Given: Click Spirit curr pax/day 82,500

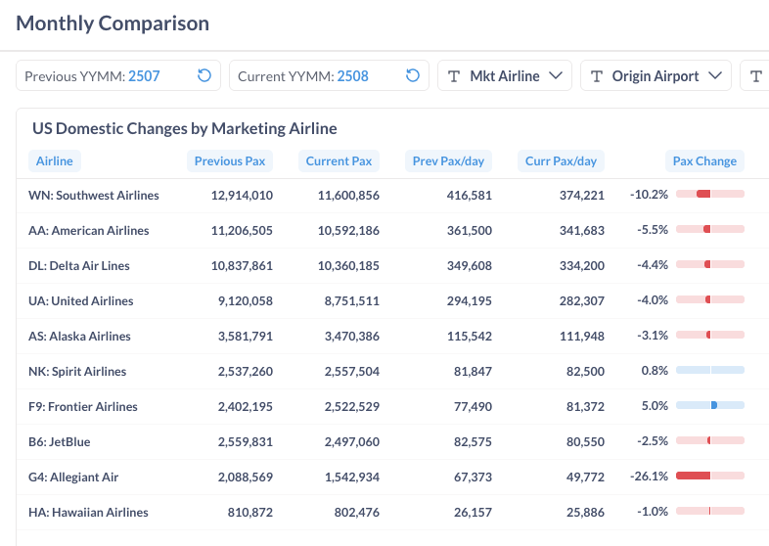Looking at the screenshot, I should tap(586, 372).
